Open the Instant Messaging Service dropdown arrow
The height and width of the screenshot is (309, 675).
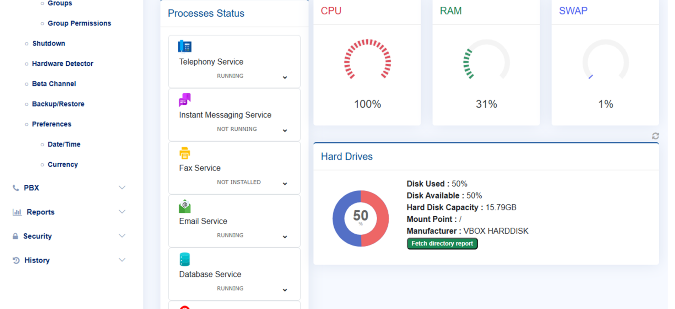click(285, 131)
